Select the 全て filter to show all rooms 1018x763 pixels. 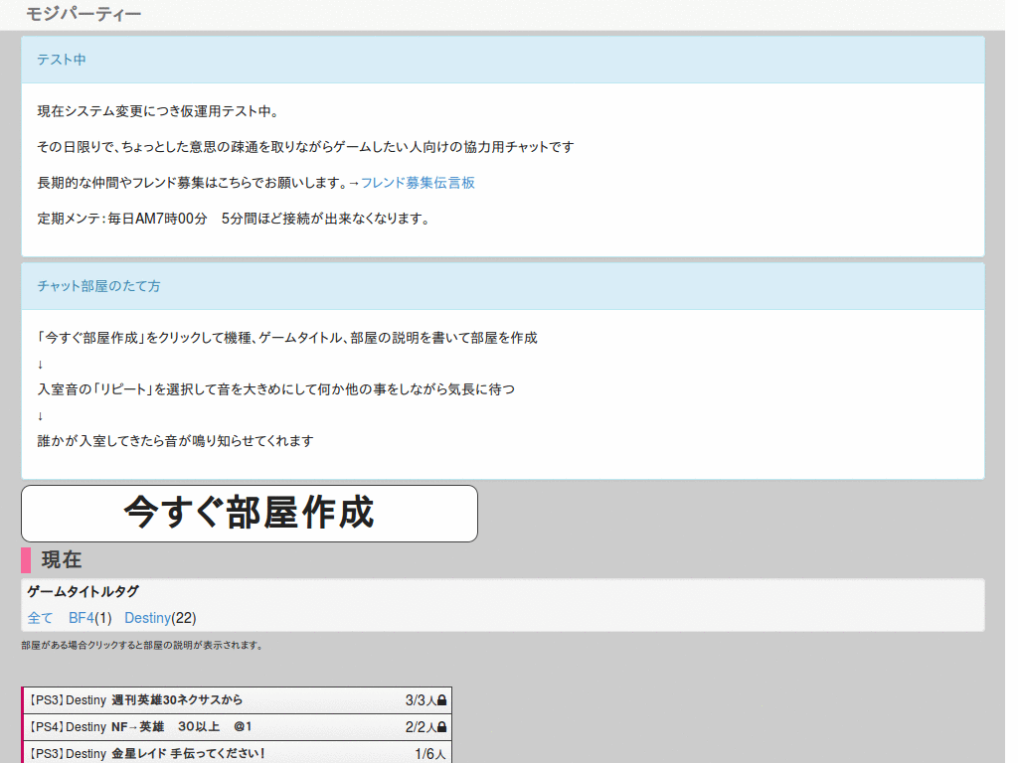point(40,617)
